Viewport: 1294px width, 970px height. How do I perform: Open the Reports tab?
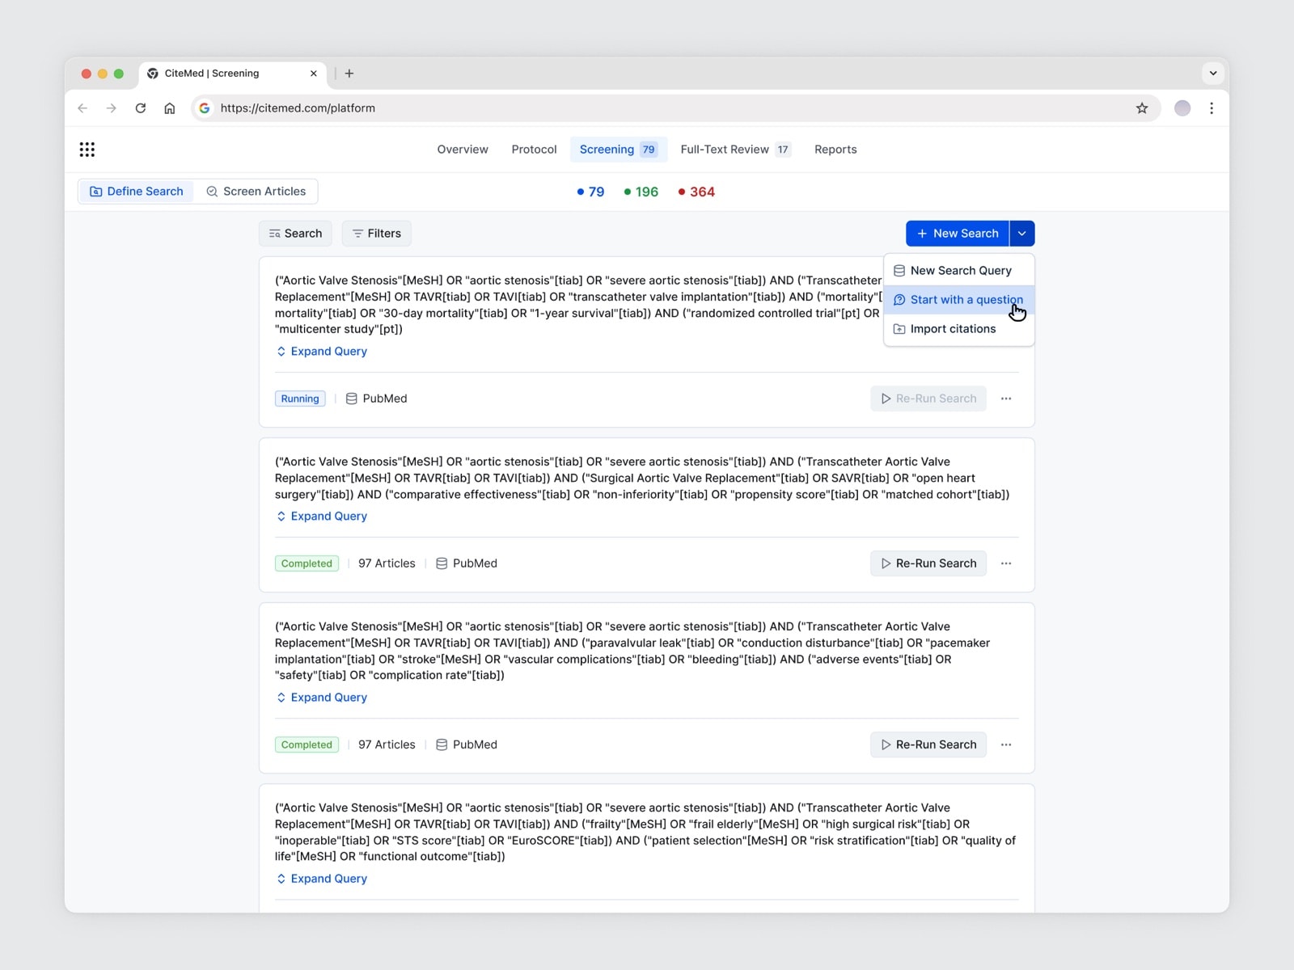835,150
